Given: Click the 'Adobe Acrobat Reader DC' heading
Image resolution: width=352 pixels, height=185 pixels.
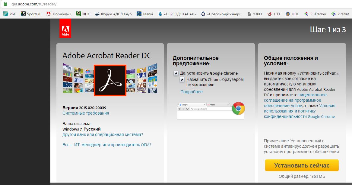Looking at the screenshot, I should (107, 56).
